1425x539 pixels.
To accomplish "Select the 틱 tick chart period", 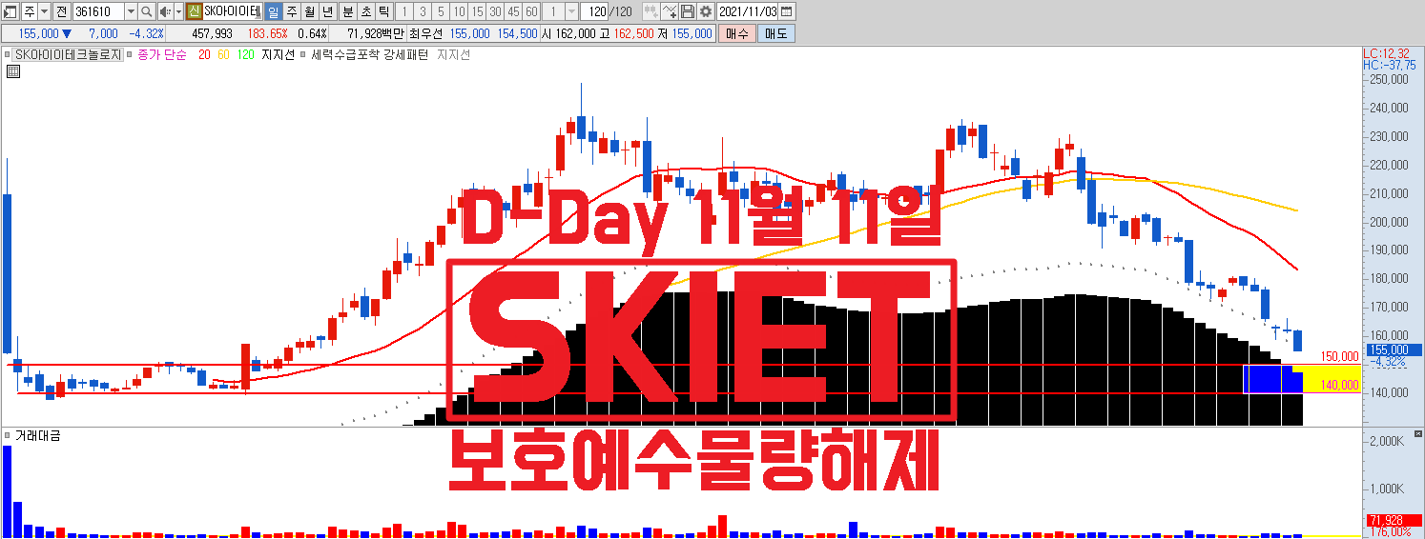I will [x=382, y=11].
